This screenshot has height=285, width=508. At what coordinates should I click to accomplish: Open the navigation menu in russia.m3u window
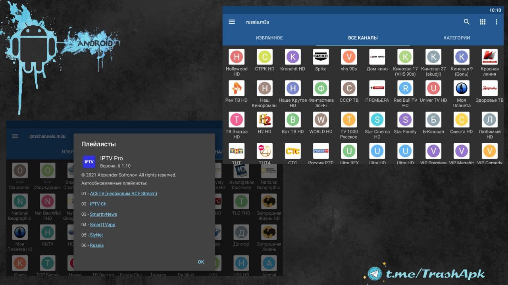click(x=232, y=22)
